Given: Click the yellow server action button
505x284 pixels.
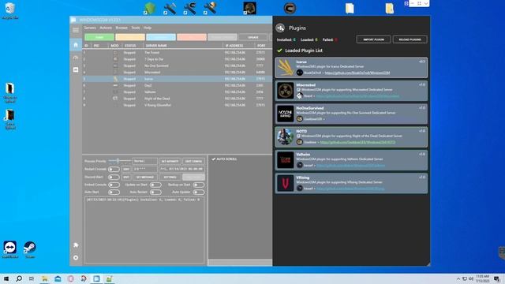Looking at the screenshot, I should 130,37.
